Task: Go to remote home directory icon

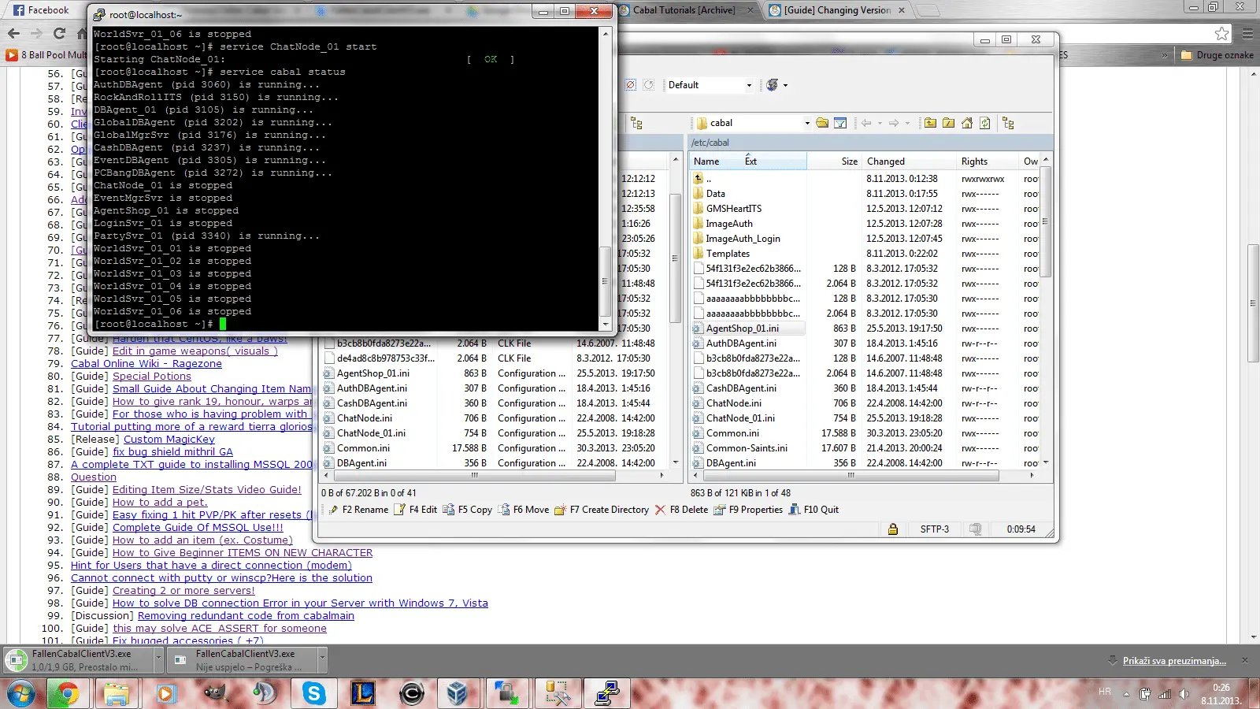Action: [967, 123]
